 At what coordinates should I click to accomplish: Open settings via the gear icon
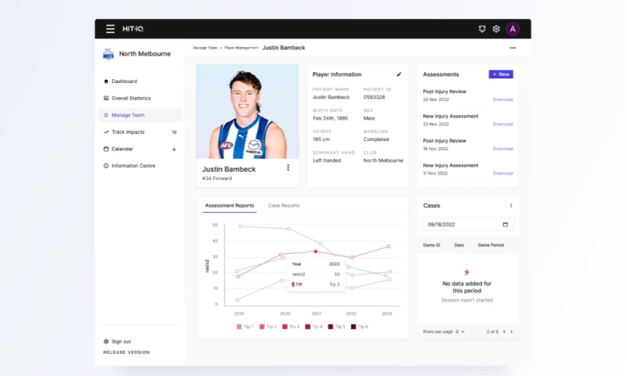pos(496,29)
